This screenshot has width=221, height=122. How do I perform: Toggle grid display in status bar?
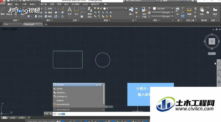click(63, 121)
